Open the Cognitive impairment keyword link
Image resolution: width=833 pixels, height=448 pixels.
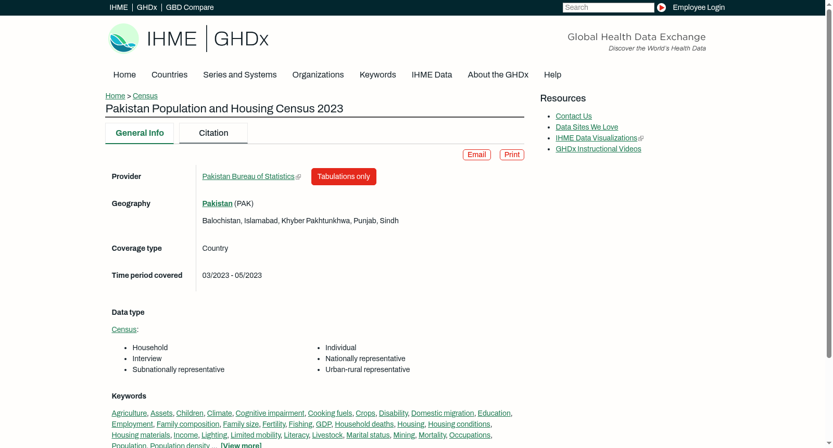tap(270, 413)
